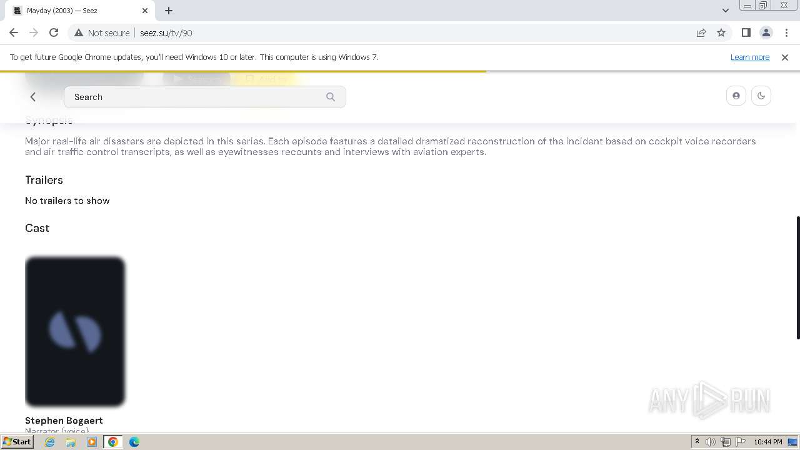
Task: Open network status in system tray
Action: (726, 442)
